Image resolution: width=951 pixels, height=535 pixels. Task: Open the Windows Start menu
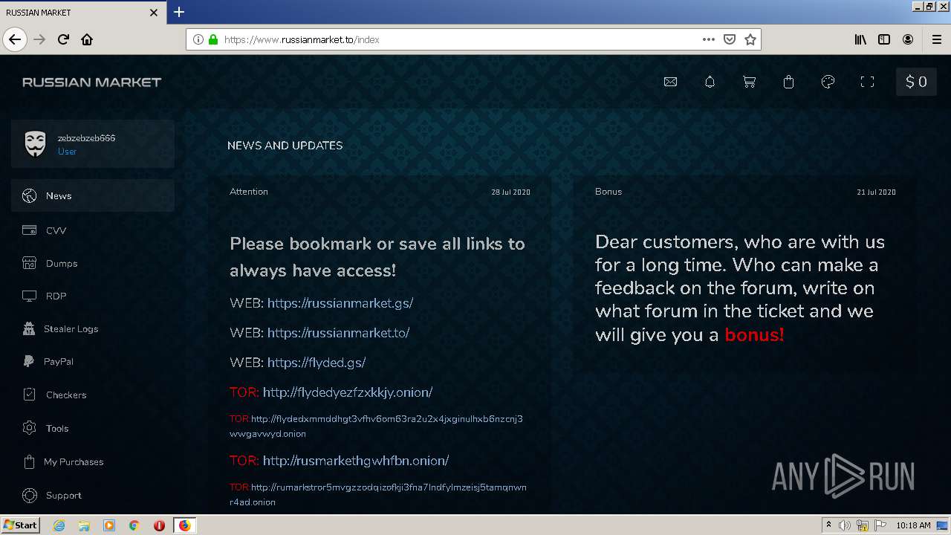point(20,525)
